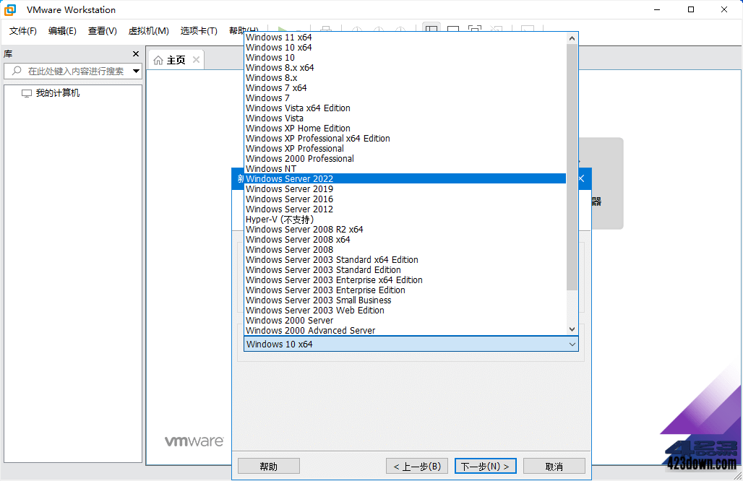Open the Snapshot Manager icon
The image size is (743, 481).
tap(399, 30)
